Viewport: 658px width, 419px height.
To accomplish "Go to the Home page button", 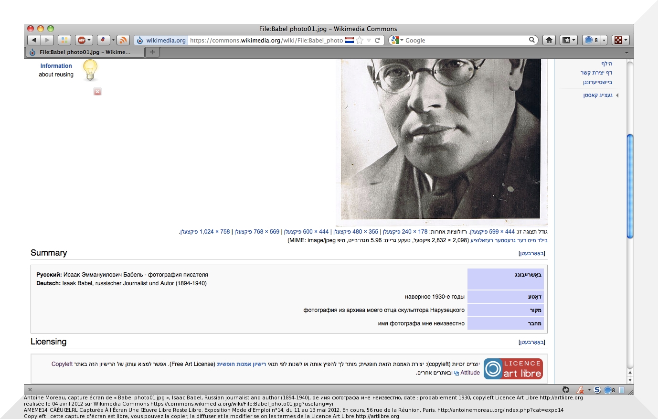I will (549, 40).
